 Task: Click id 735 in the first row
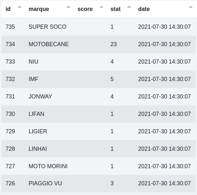pos(10,27)
